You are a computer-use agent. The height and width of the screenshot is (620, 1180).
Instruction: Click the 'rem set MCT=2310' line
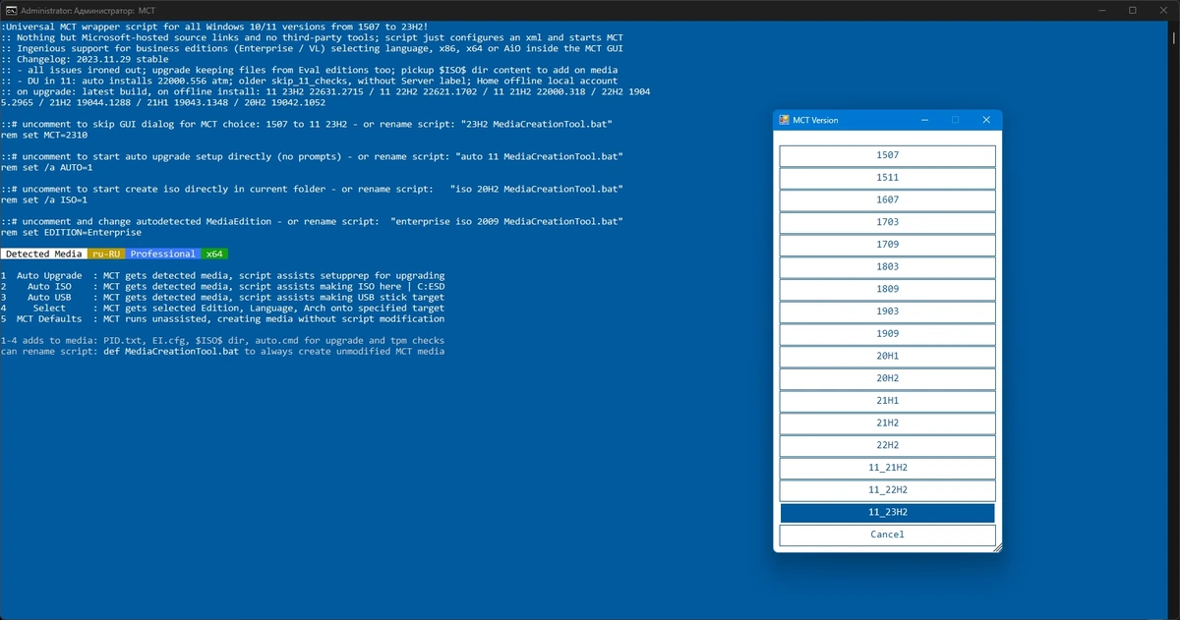(44, 135)
